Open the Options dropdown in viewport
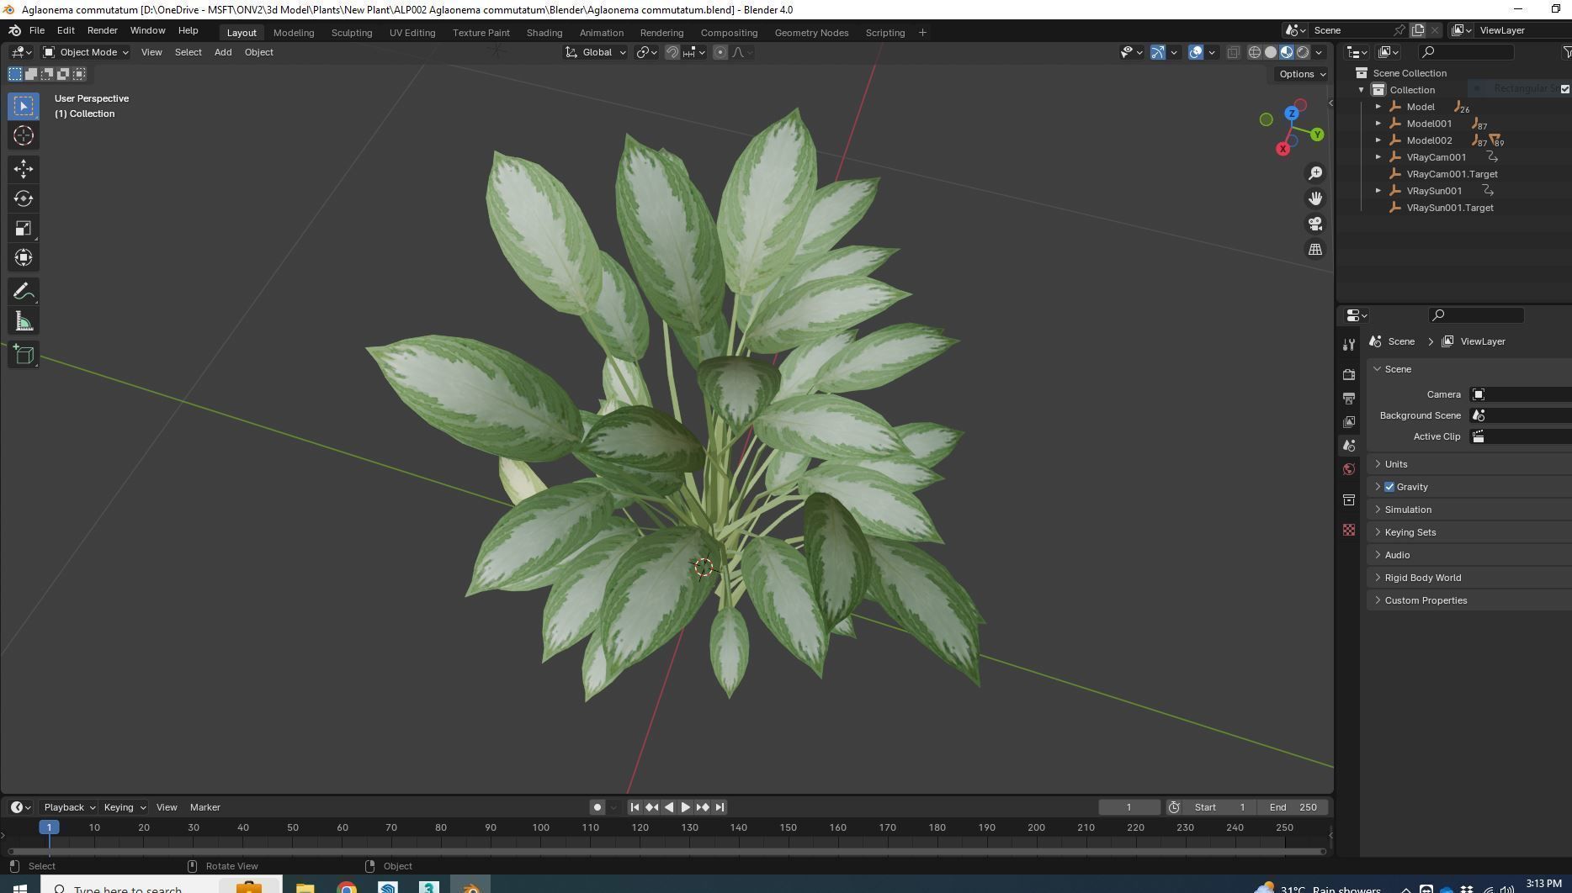Screen dimensions: 1572x893 point(1301,74)
